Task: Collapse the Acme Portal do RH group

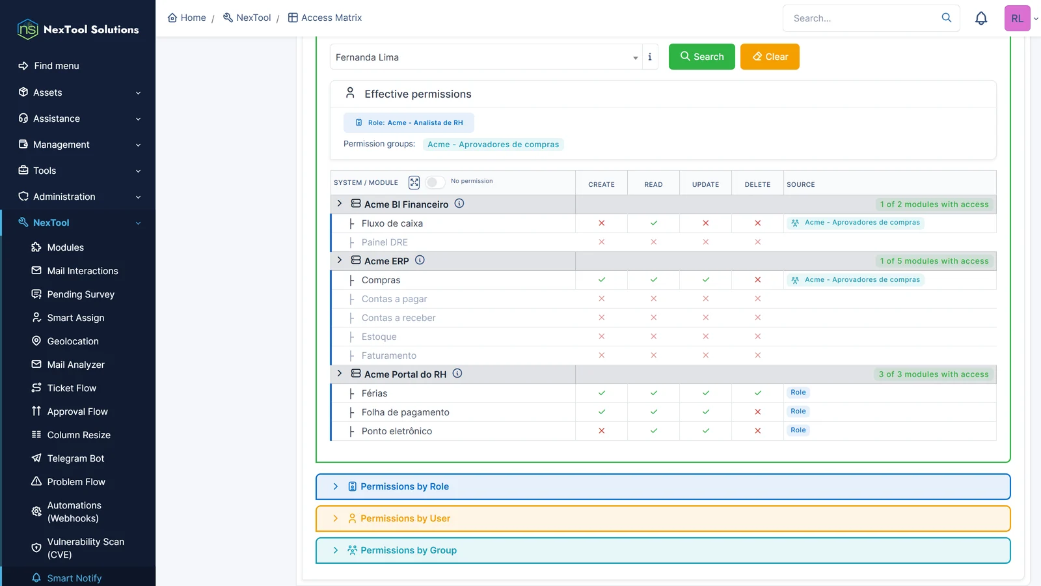Action: (x=339, y=374)
